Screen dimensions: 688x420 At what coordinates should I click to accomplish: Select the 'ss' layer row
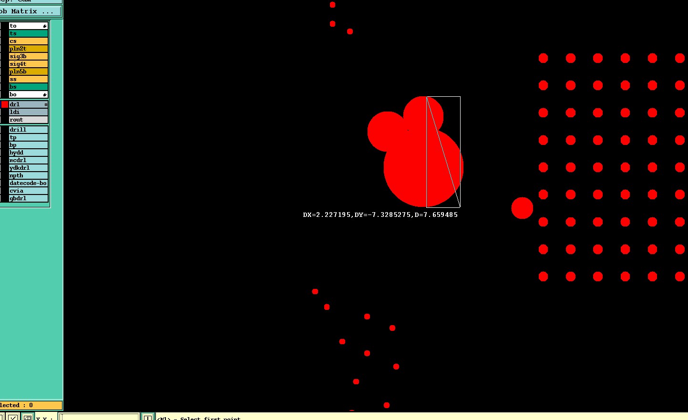tap(29, 79)
